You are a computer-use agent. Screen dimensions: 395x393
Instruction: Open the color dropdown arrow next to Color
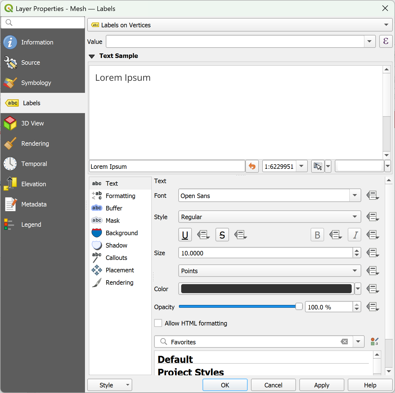(x=358, y=289)
